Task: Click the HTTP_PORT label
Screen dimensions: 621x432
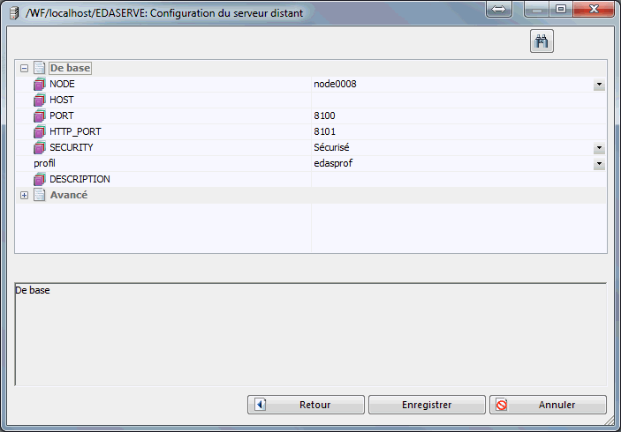Action: point(75,131)
